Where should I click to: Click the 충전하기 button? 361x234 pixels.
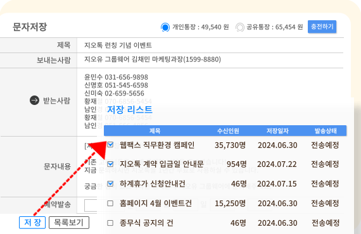322,27
